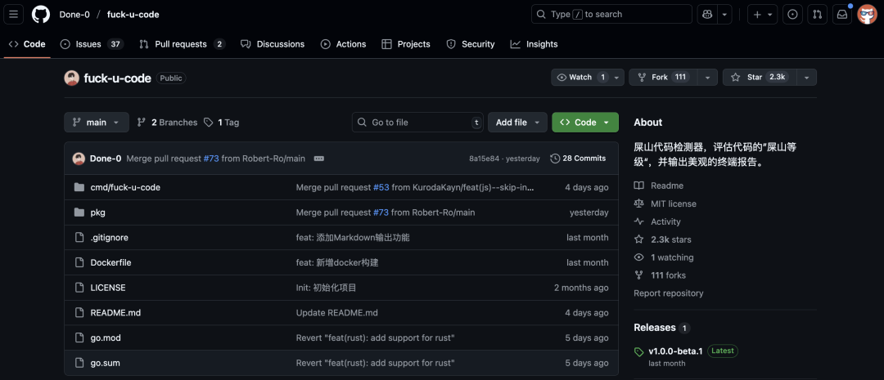The image size is (884, 380).
Task: Switch to the Code tab
Action: [x=27, y=44]
